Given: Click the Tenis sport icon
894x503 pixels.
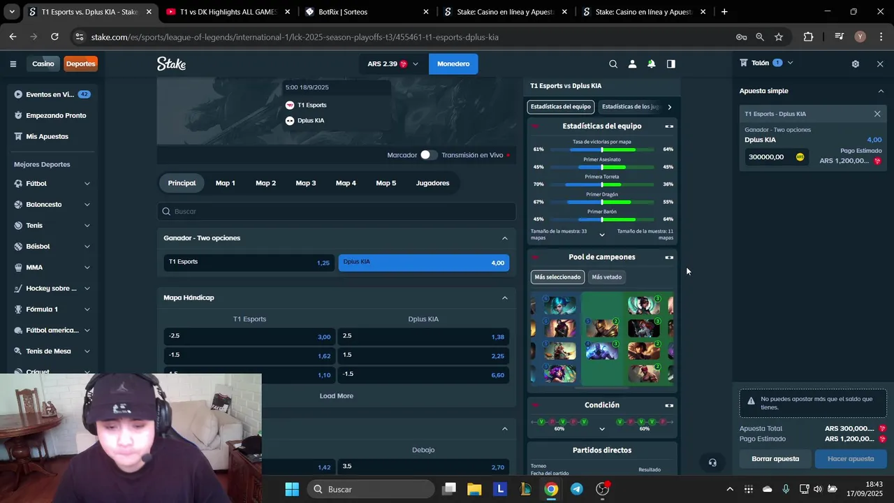Looking at the screenshot, I should tap(19, 225).
